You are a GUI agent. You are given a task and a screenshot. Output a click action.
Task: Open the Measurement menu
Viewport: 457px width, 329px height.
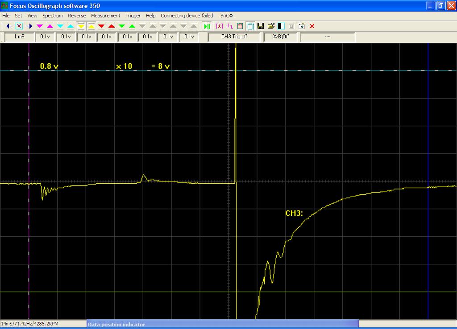(105, 16)
